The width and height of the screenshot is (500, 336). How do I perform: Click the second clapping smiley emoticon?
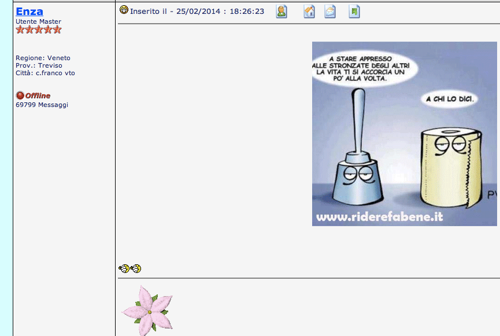tap(135, 269)
